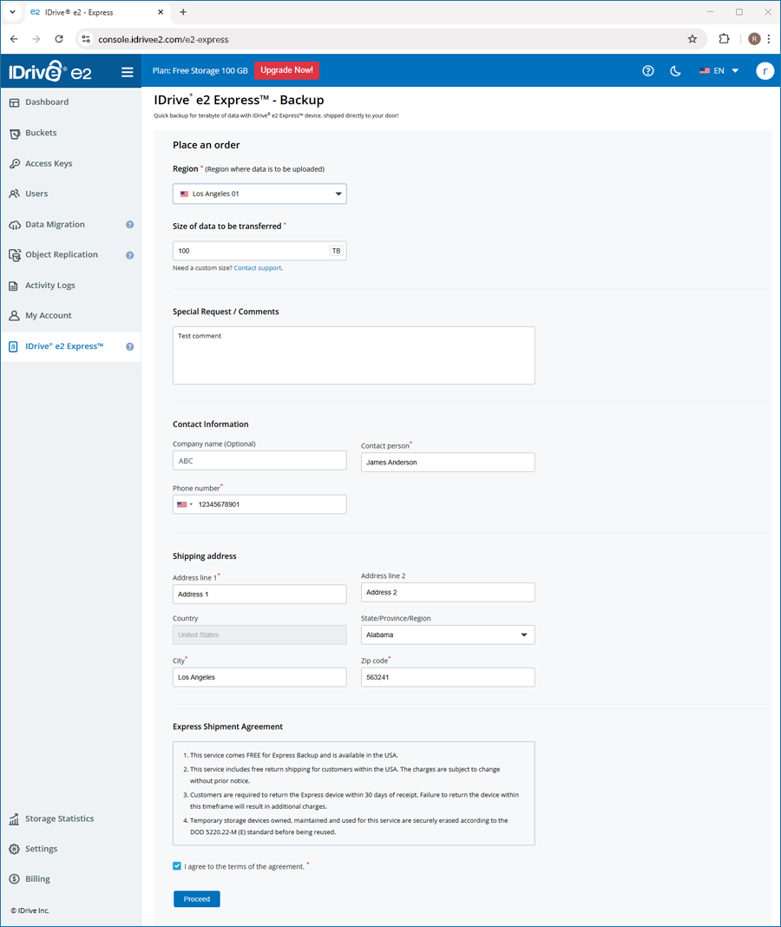Open help tooltip beside Data Migration
This screenshot has height=927, width=781.
(x=129, y=225)
